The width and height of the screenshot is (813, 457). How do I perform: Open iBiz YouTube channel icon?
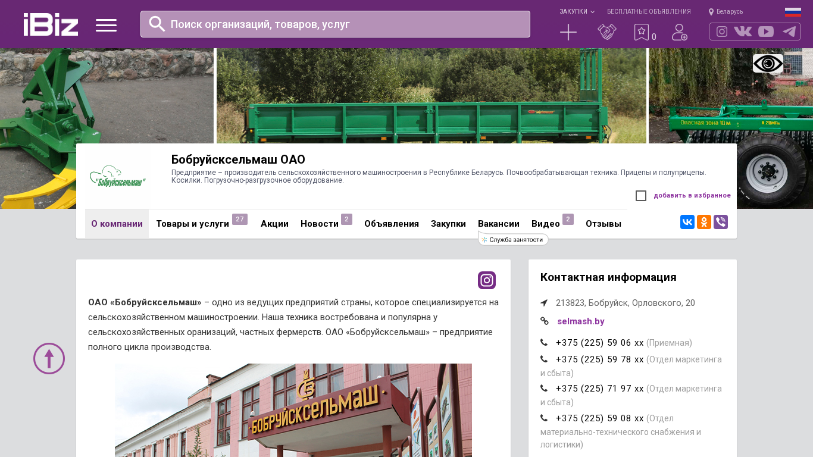coord(766,32)
